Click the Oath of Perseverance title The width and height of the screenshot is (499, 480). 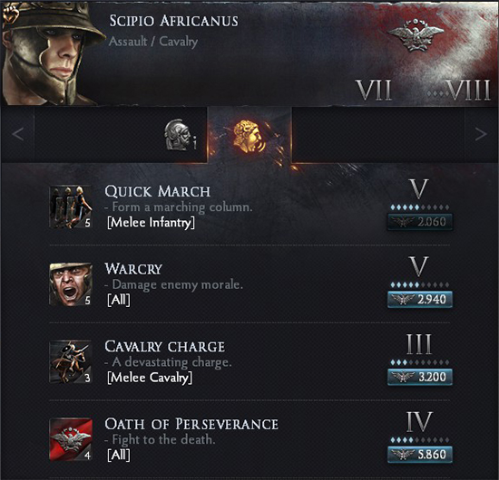coord(191,424)
